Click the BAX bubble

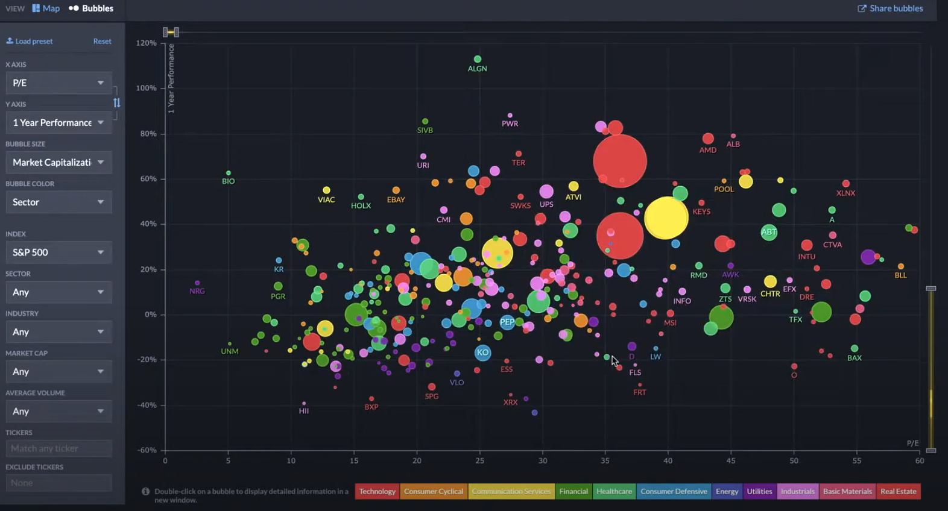point(855,348)
